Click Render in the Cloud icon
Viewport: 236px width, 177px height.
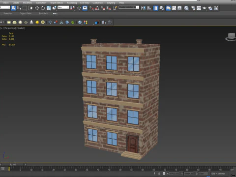click(x=210, y=8)
